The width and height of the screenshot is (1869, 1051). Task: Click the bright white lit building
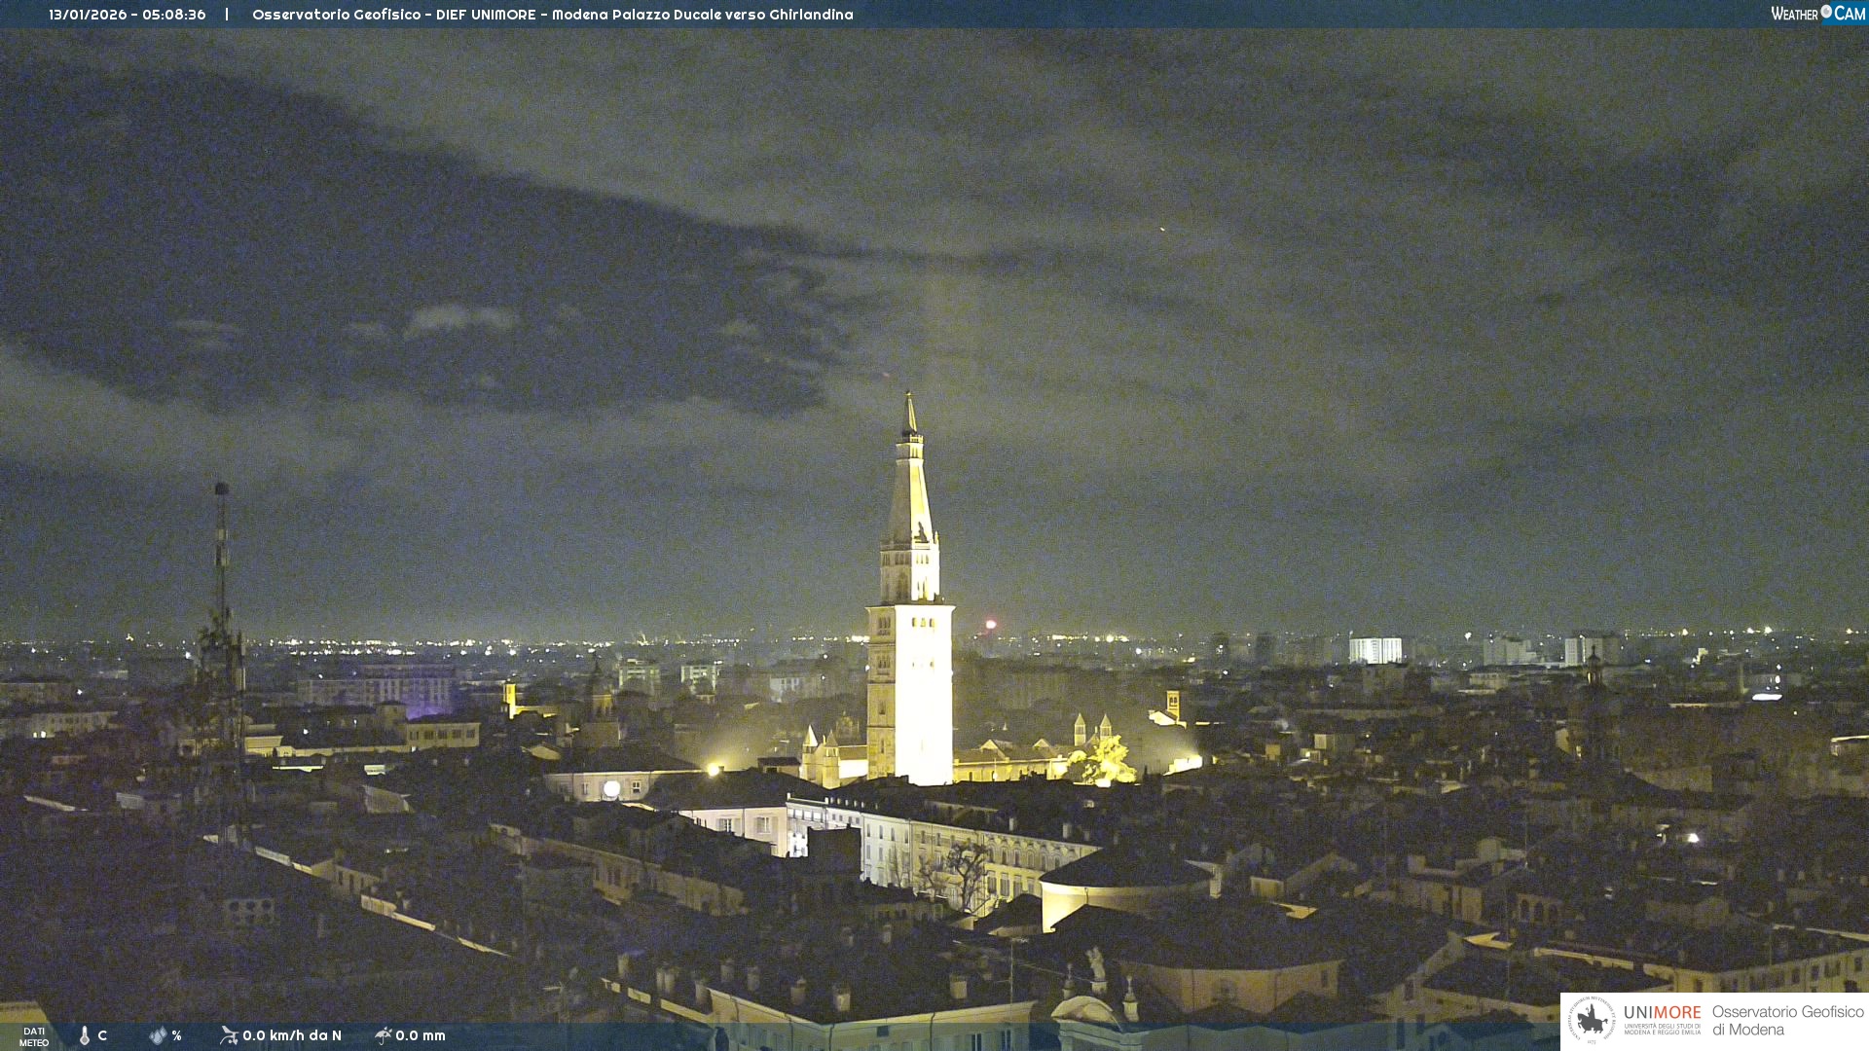[1374, 650]
